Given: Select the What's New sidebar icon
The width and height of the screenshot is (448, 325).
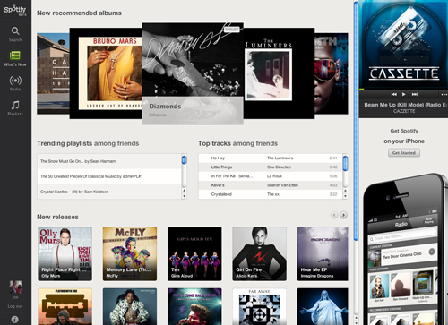Looking at the screenshot, I should tap(15, 56).
